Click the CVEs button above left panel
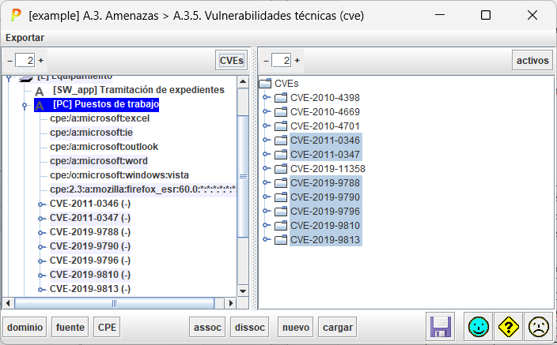The width and height of the screenshot is (557, 345). (x=231, y=60)
